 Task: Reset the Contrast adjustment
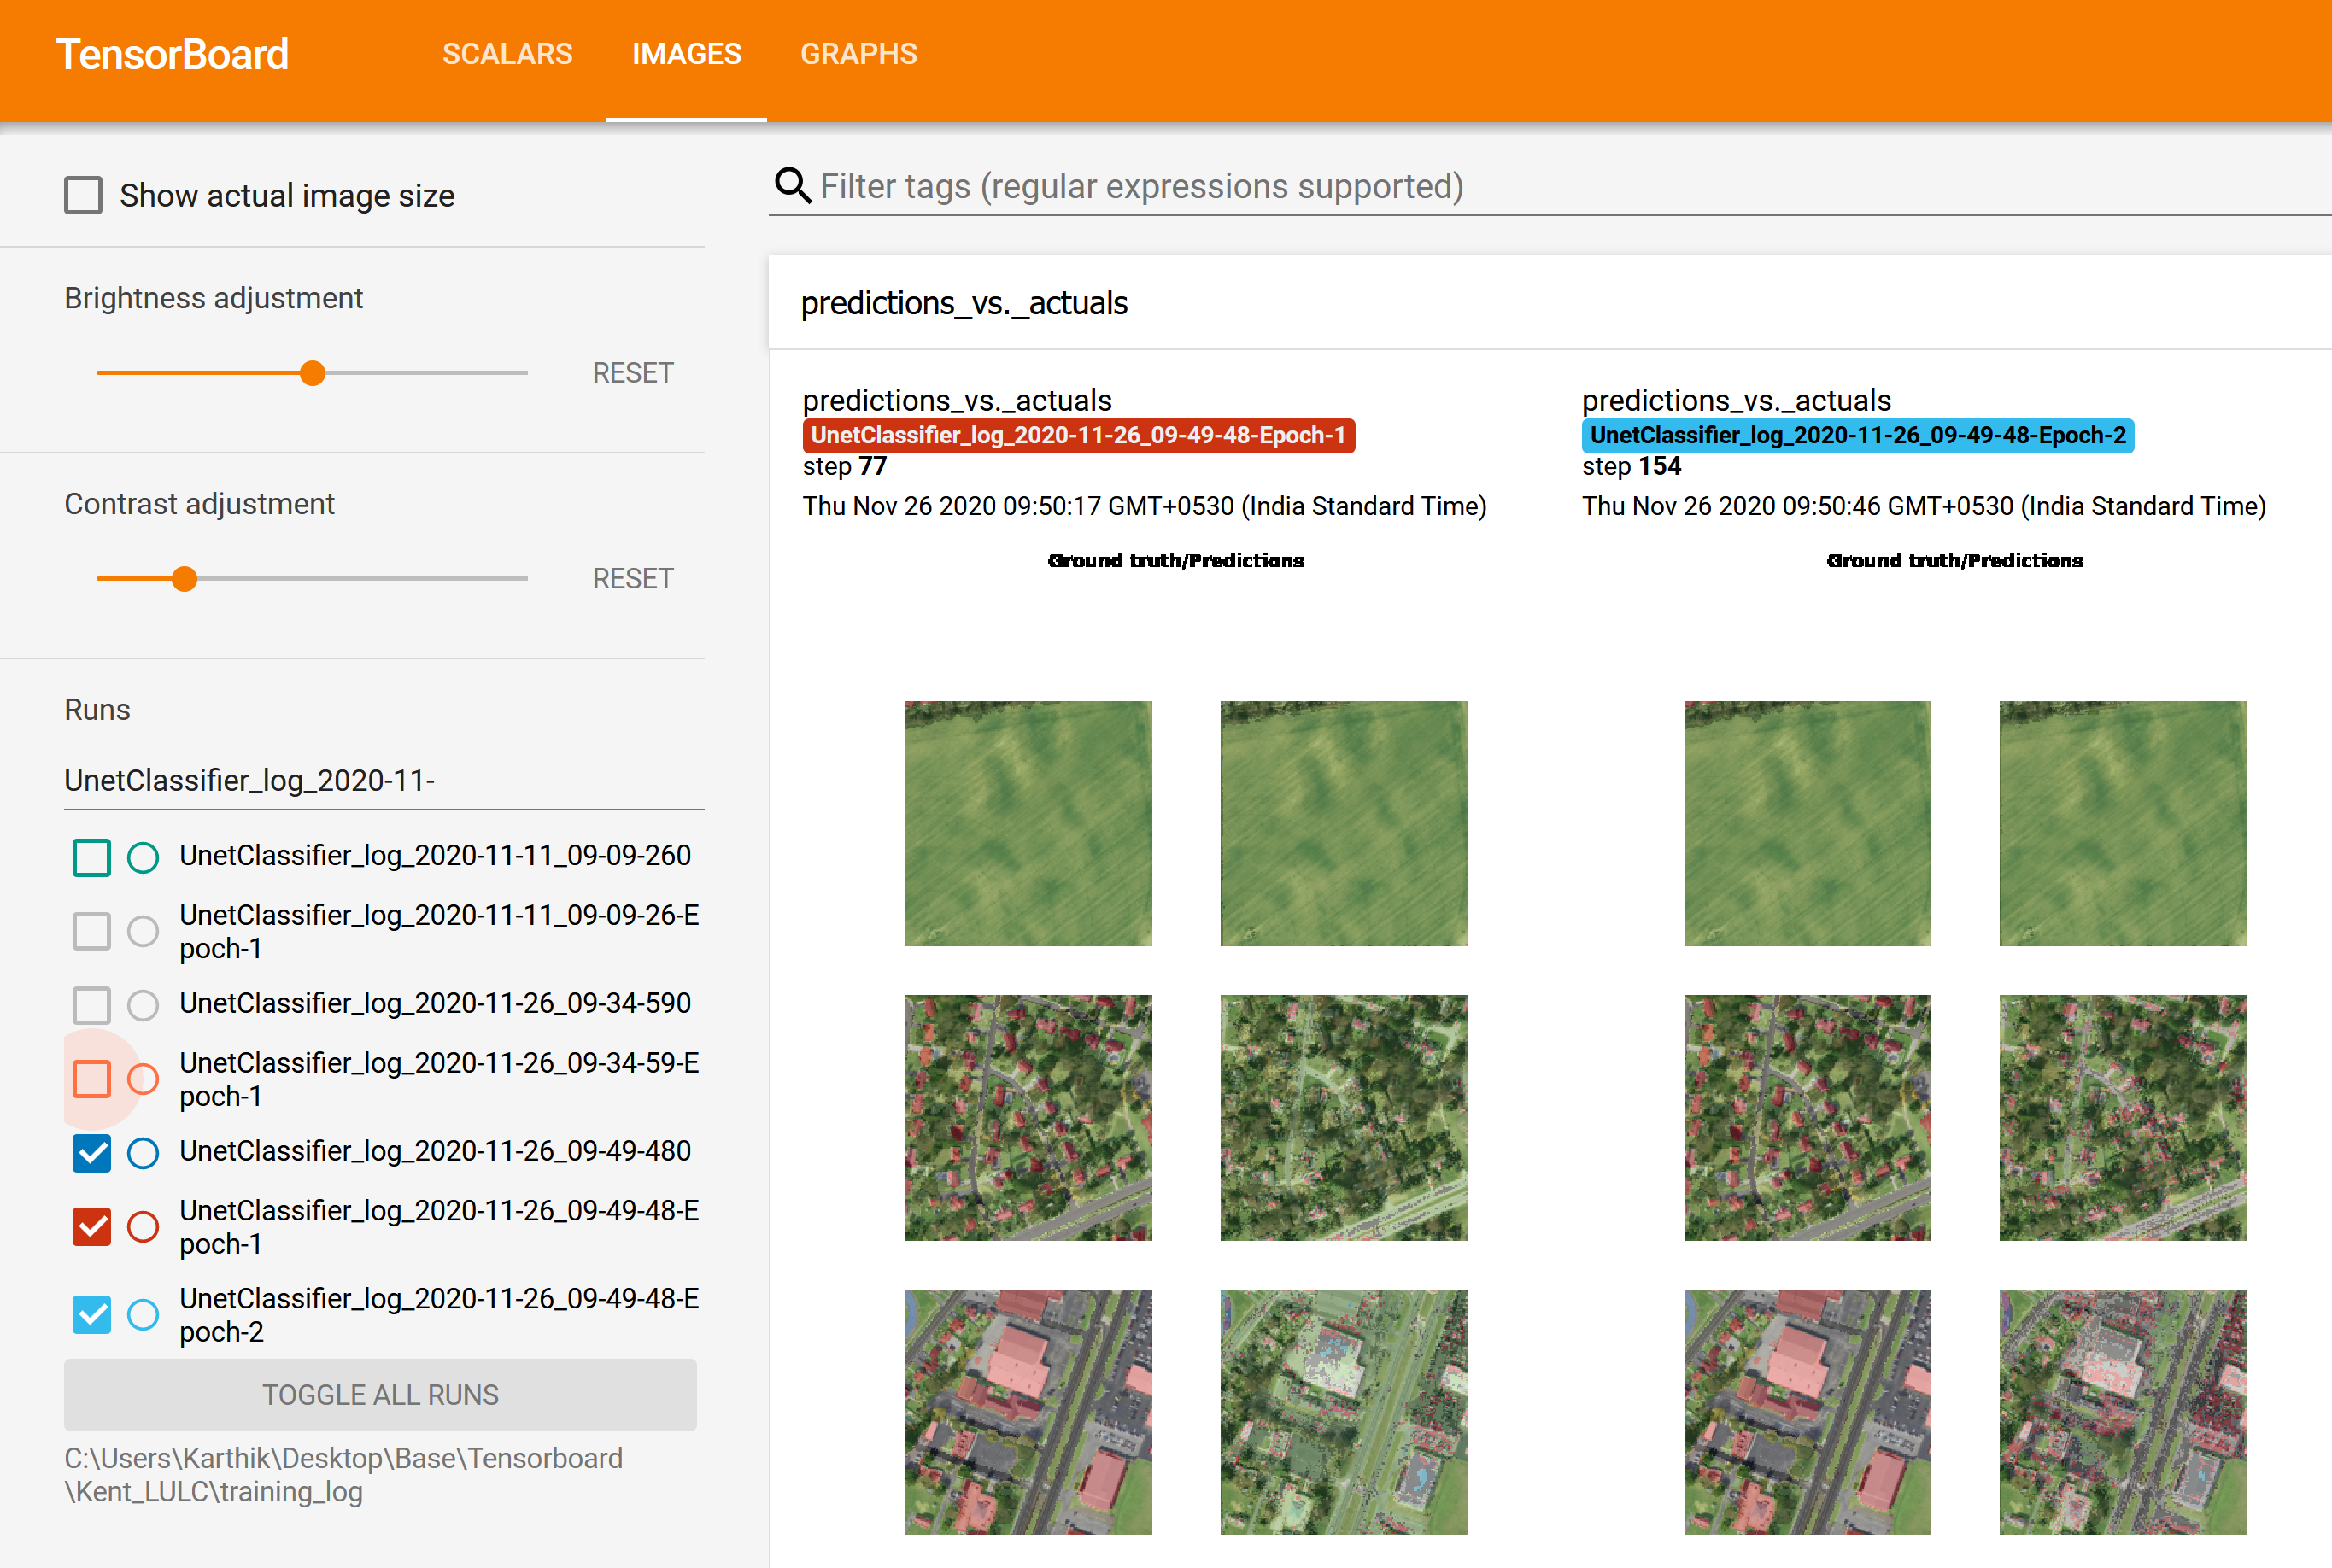tap(633, 579)
